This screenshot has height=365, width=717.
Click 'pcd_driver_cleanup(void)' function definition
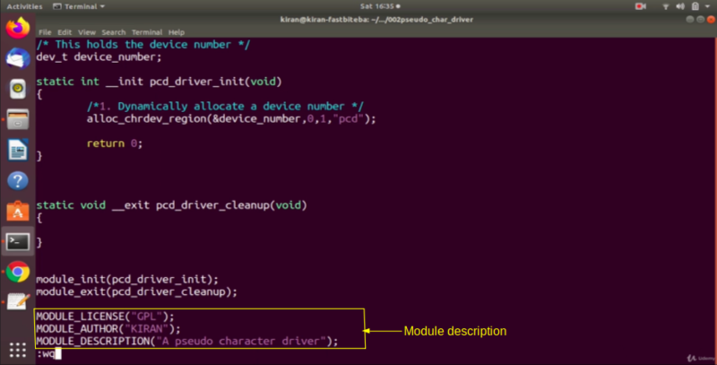231,204
